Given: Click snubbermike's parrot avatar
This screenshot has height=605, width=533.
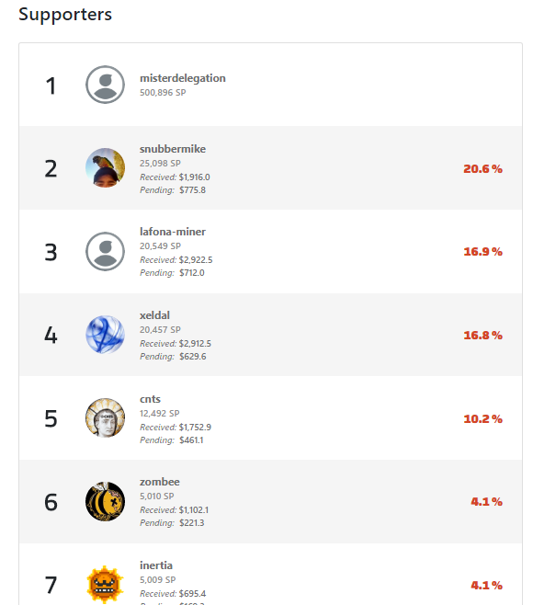Looking at the screenshot, I should tap(105, 168).
